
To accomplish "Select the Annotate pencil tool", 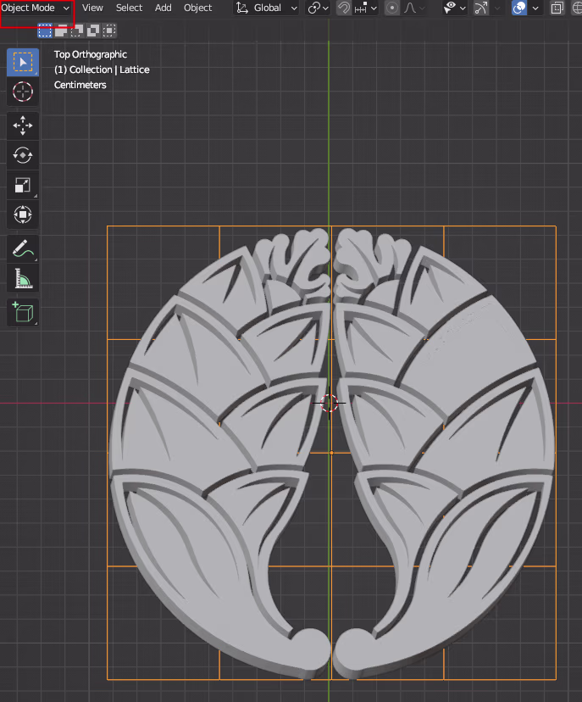I will (23, 248).
